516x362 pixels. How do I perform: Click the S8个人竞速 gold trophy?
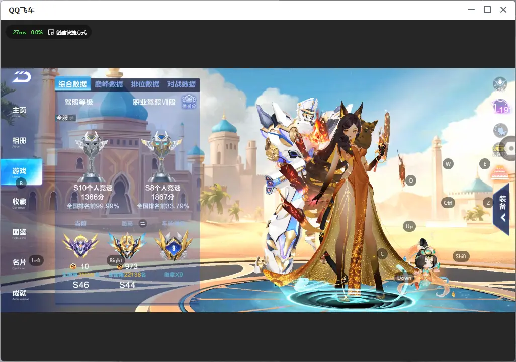[161, 156]
